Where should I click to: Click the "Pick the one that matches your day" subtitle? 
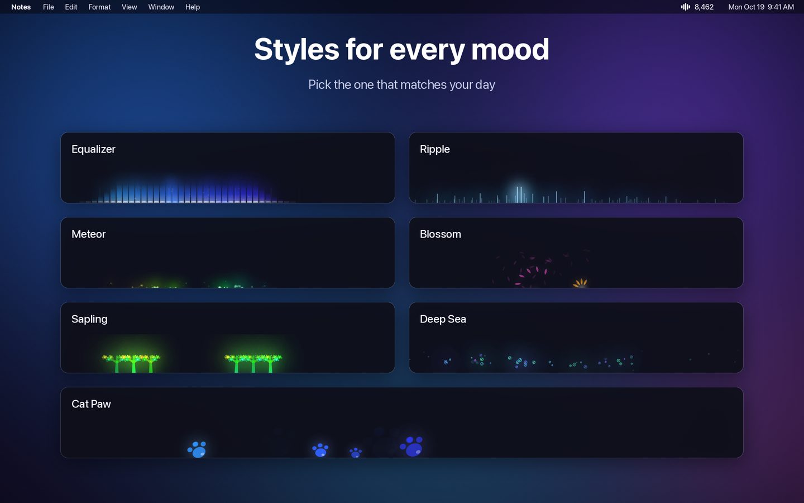[402, 84]
